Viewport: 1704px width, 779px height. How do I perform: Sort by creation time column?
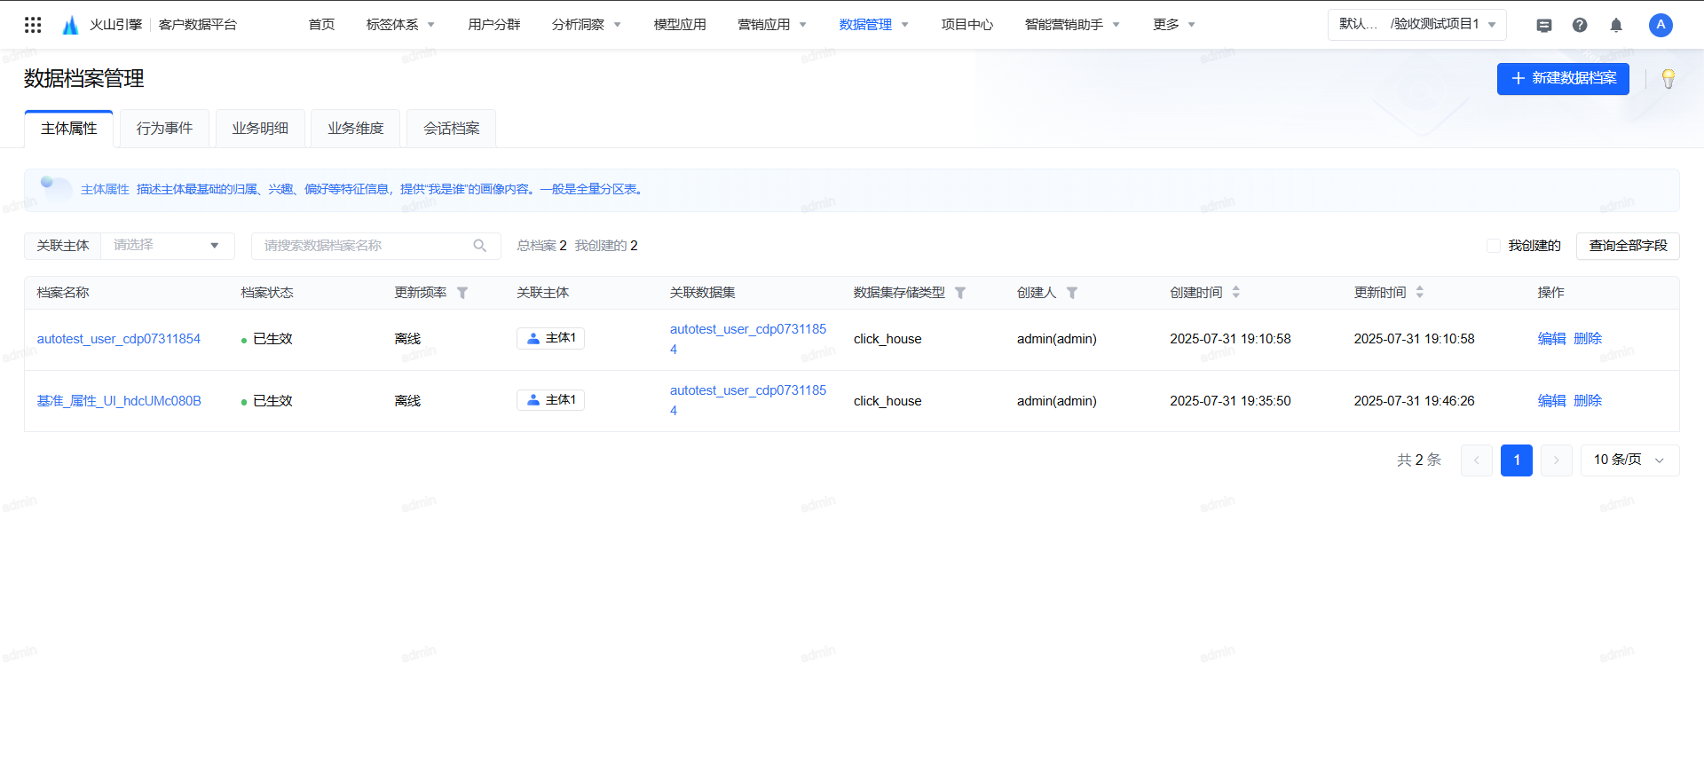pyautogui.click(x=1236, y=292)
